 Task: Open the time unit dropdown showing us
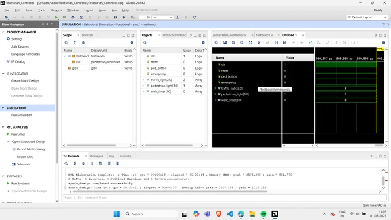[x=163, y=17]
